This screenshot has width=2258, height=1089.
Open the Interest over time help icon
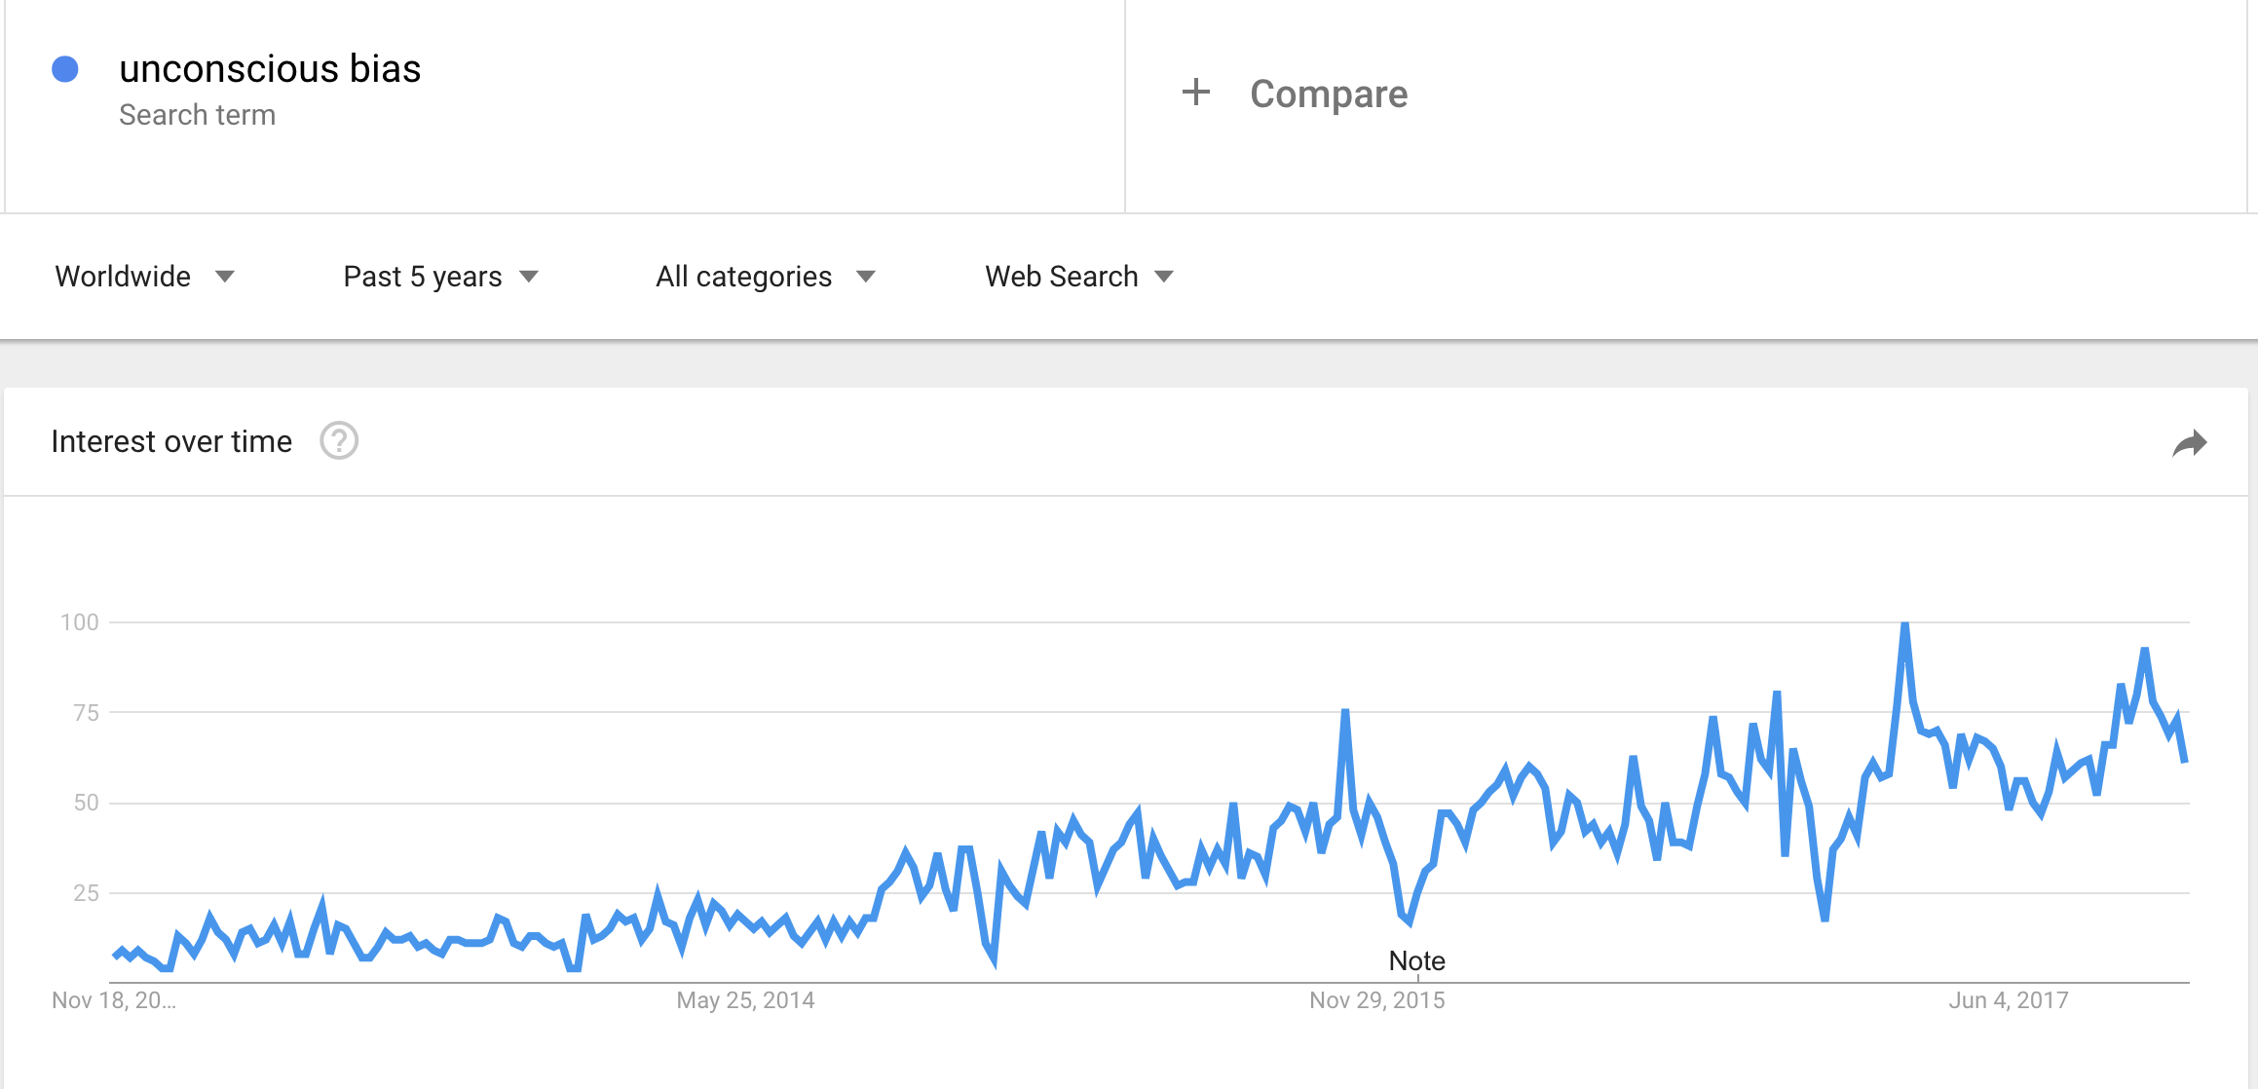(339, 441)
